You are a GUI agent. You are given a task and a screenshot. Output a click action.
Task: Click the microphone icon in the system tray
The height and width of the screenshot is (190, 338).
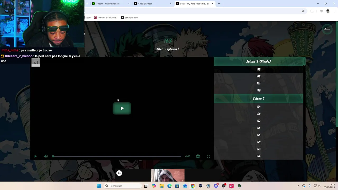click(x=309, y=186)
